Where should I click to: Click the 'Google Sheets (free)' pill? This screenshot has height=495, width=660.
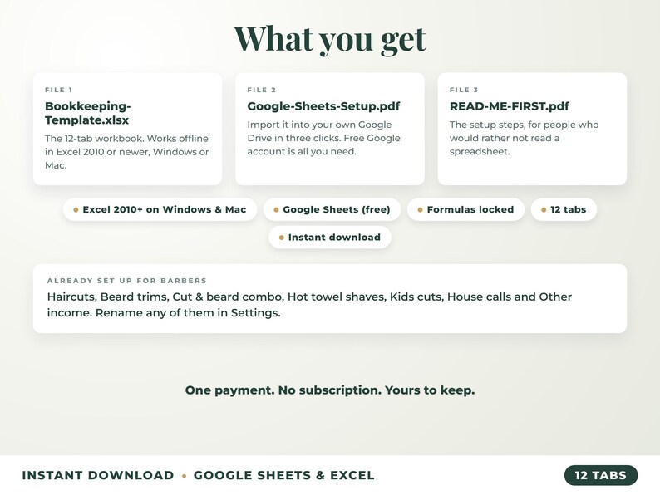click(x=332, y=209)
